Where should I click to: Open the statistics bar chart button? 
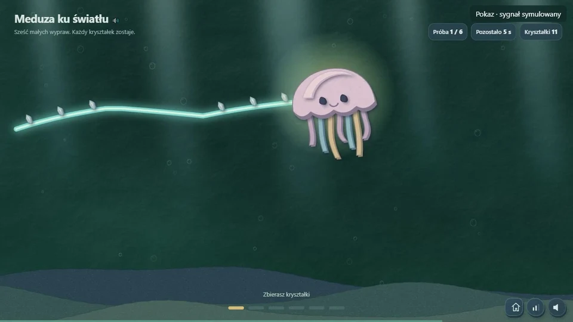coord(535,308)
